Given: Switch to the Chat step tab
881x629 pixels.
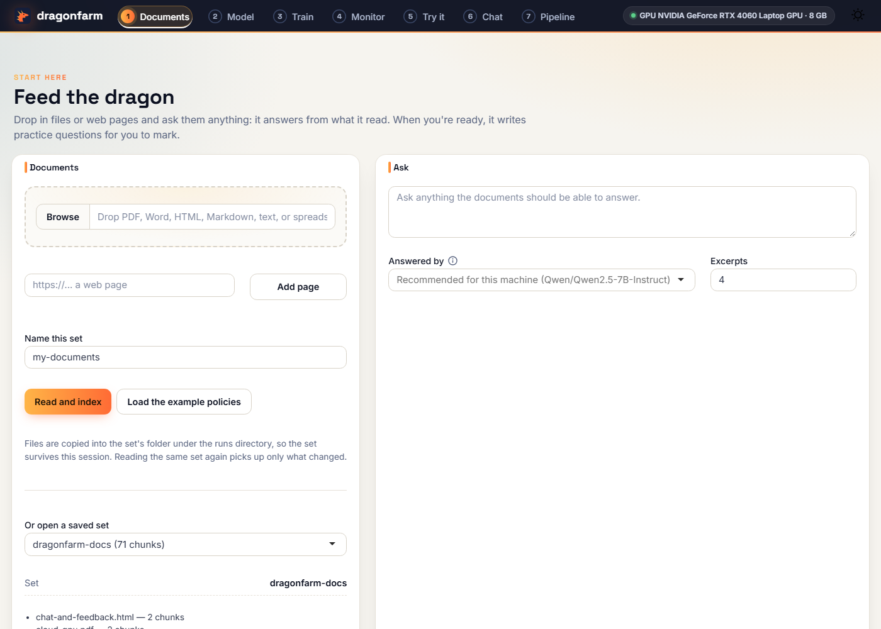Looking at the screenshot, I should [483, 16].
